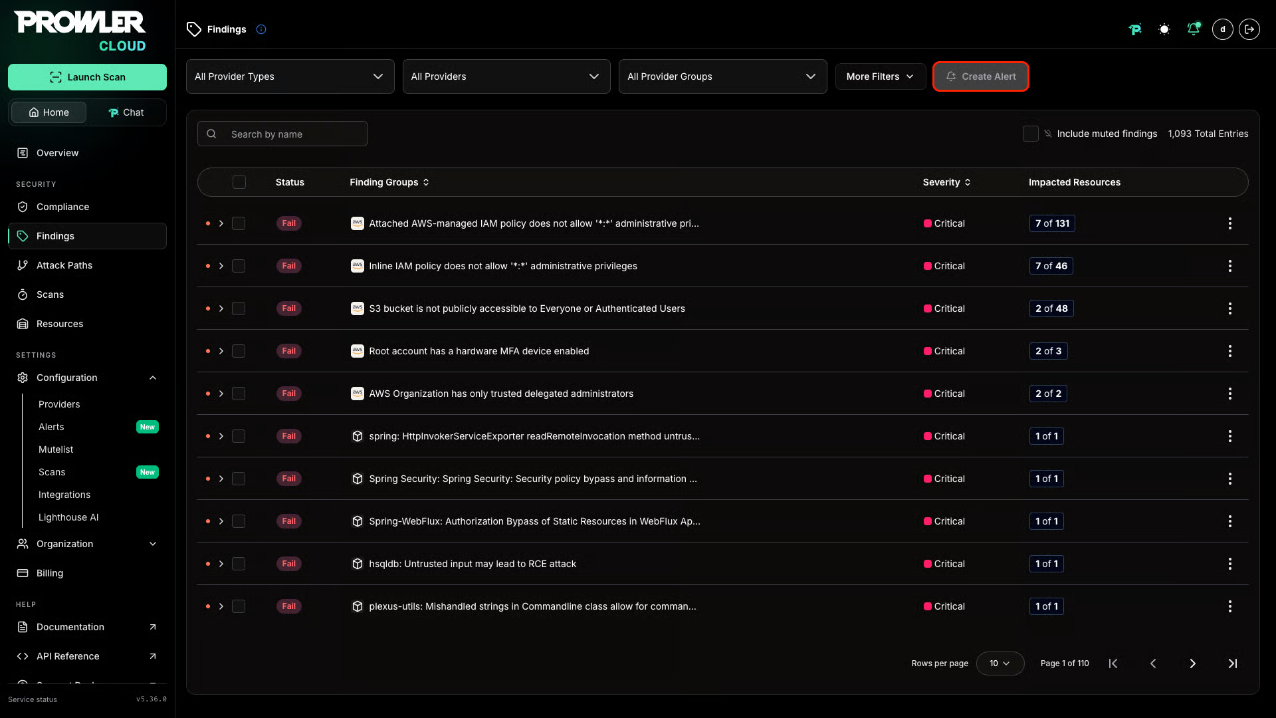Open notifications bell icon
The image size is (1276, 718).
pyautogui.click(x=1194, y=29)
